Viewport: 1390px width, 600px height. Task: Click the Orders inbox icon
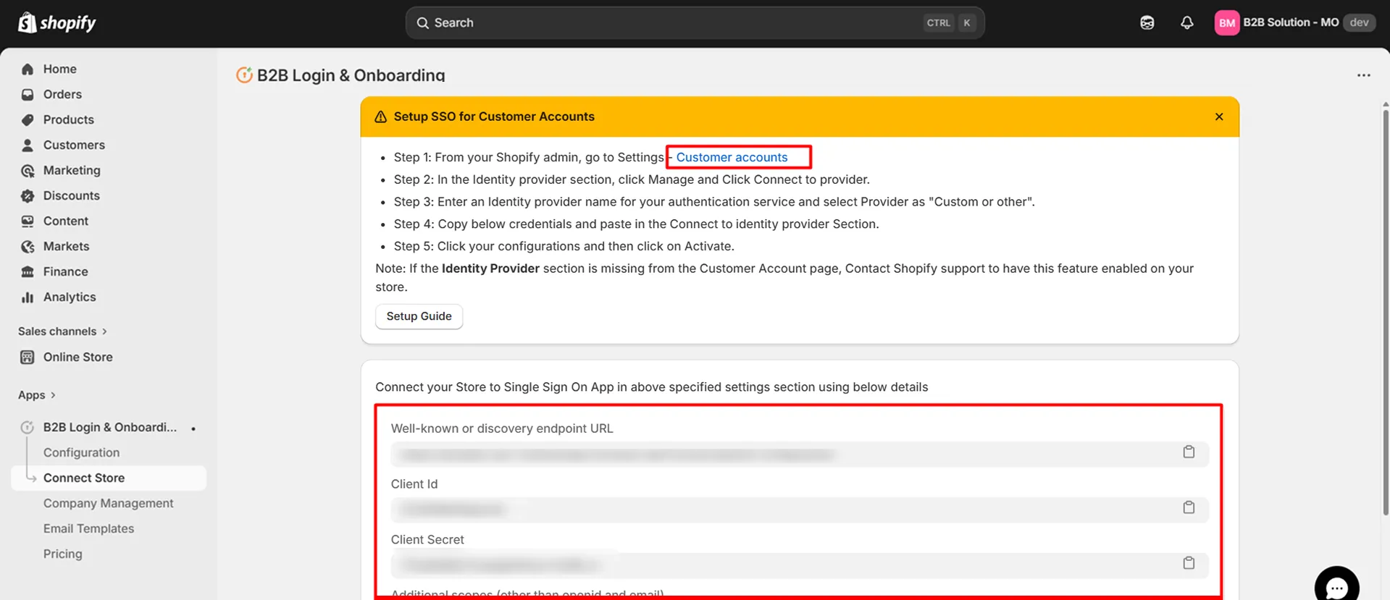28,94
